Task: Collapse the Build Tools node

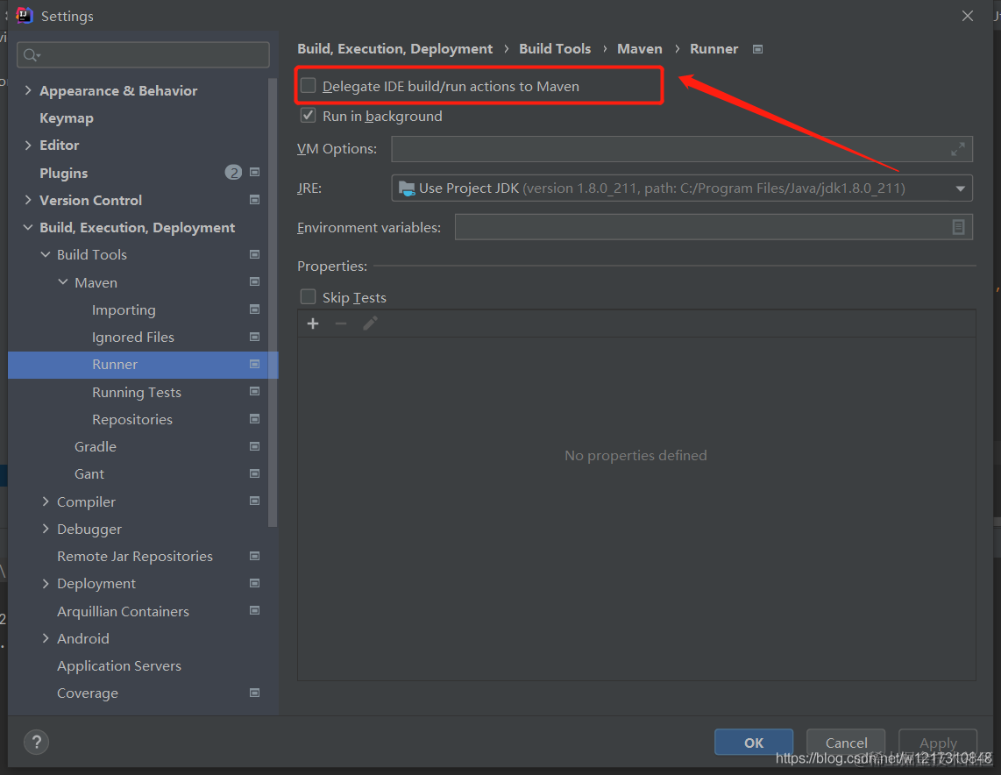Action: (x=46, y=255)
